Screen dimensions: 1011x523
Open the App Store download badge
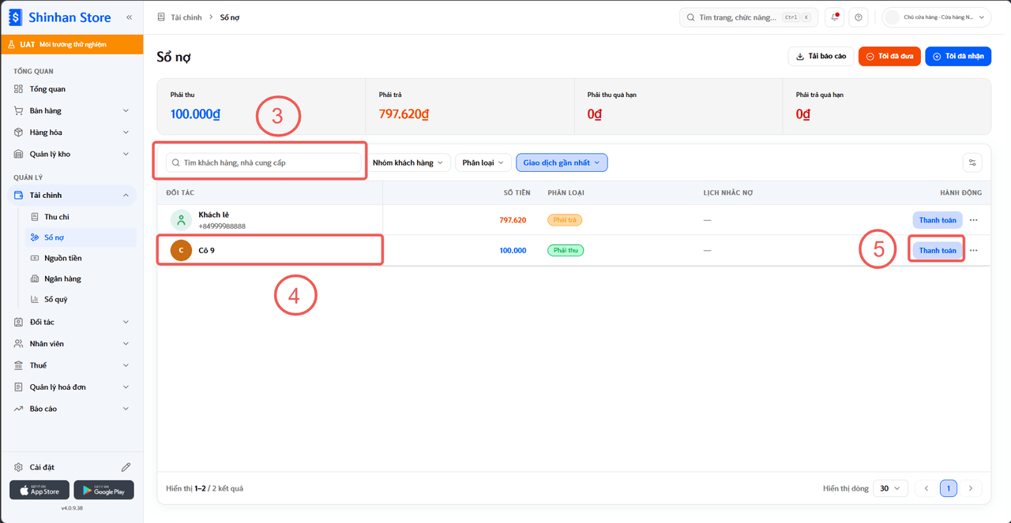39,490
